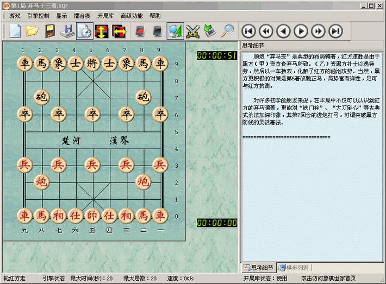Step forward one move
The height and width of the screenshot is (284, 386).
[x=301, y=30]
